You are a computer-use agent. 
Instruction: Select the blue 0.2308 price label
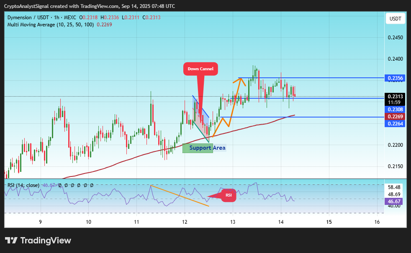(395, 110)
